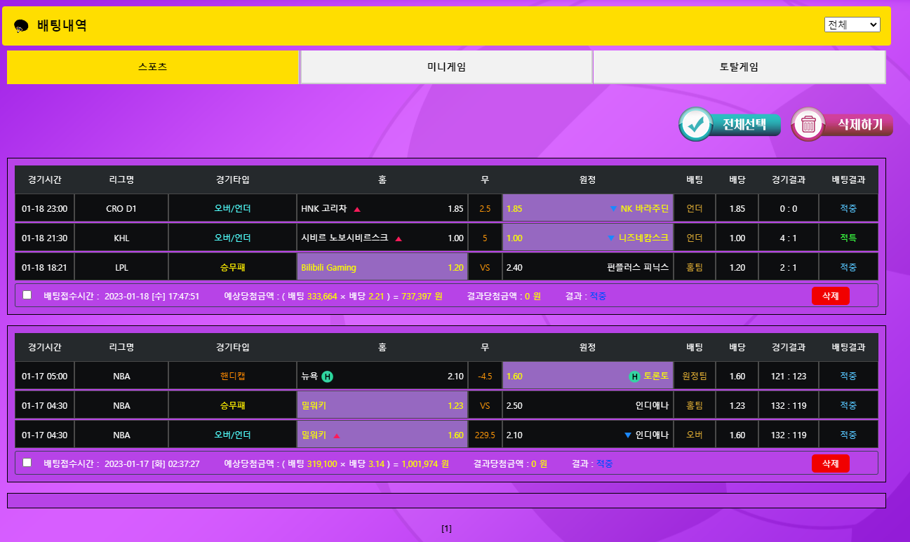Click page number [1] in pagination
The width and height of the screenshot is (910, 542).
pos(446,529)
